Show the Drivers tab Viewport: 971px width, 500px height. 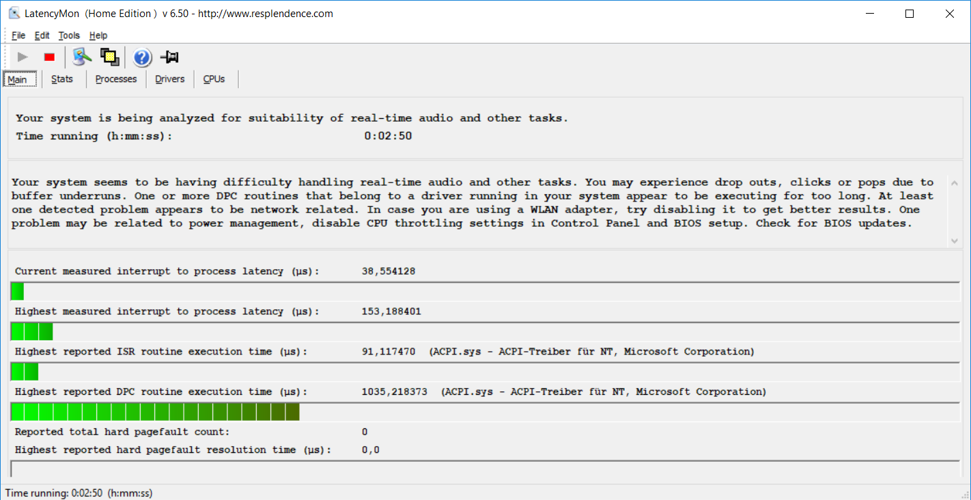[x=170, y=79]
